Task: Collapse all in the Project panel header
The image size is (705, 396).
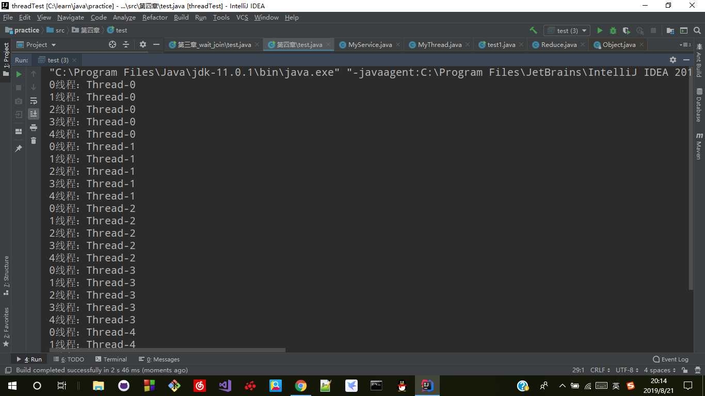Action: click(126, 45)
